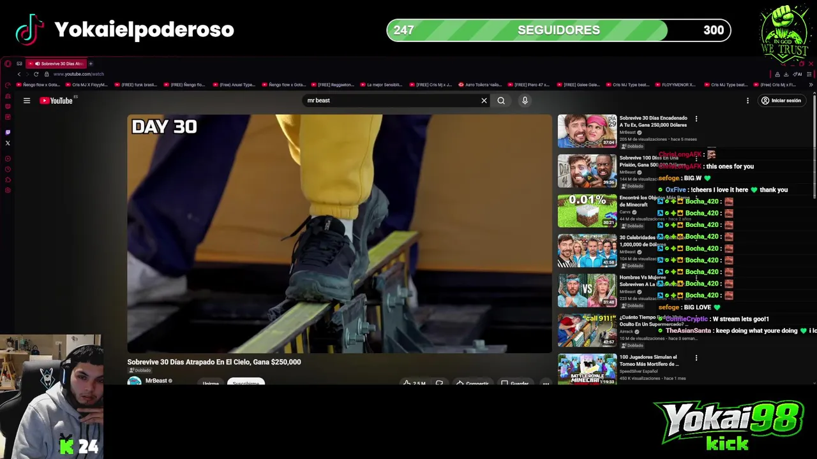The width and height of the screenshot is (817, 459).
Task: Open the tab islands workspace icon
Action: (19, 64)
